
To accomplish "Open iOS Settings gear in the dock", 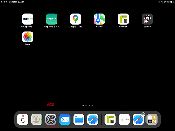I will pyautogui.click(x=51, y=119).
